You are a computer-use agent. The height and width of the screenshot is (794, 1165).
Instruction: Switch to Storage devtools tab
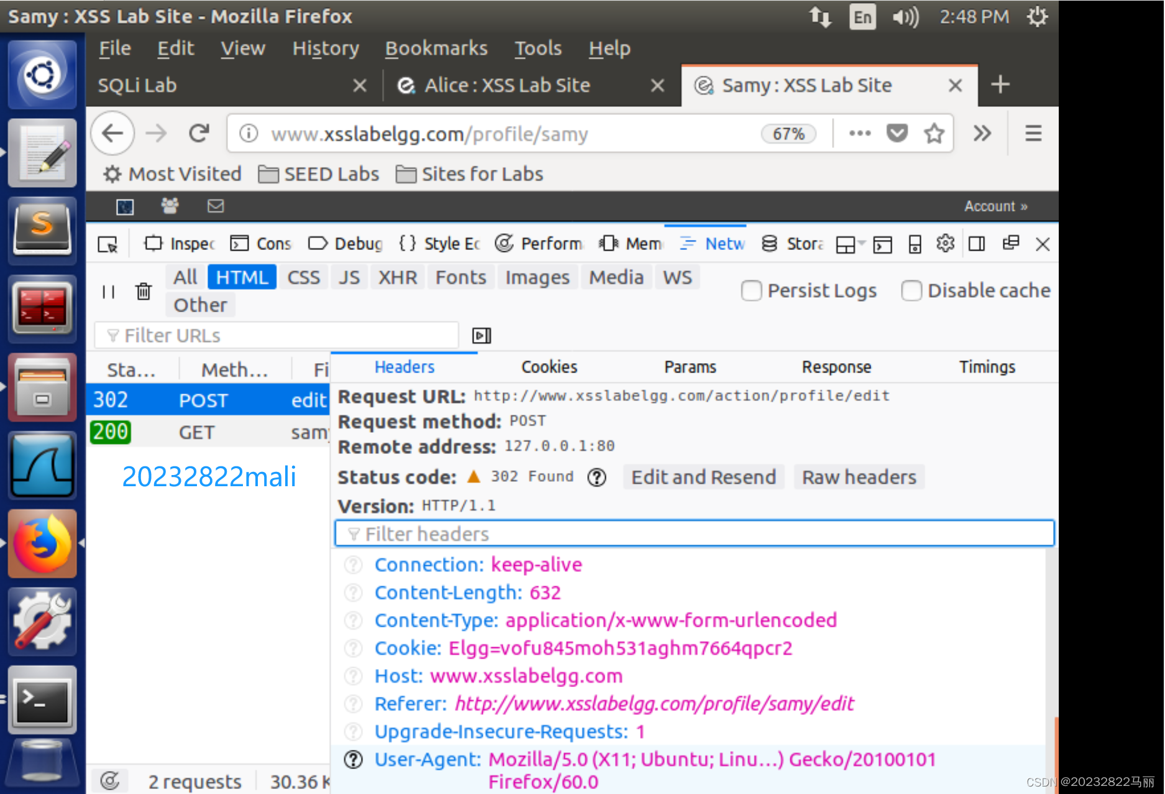coord(792,244)
